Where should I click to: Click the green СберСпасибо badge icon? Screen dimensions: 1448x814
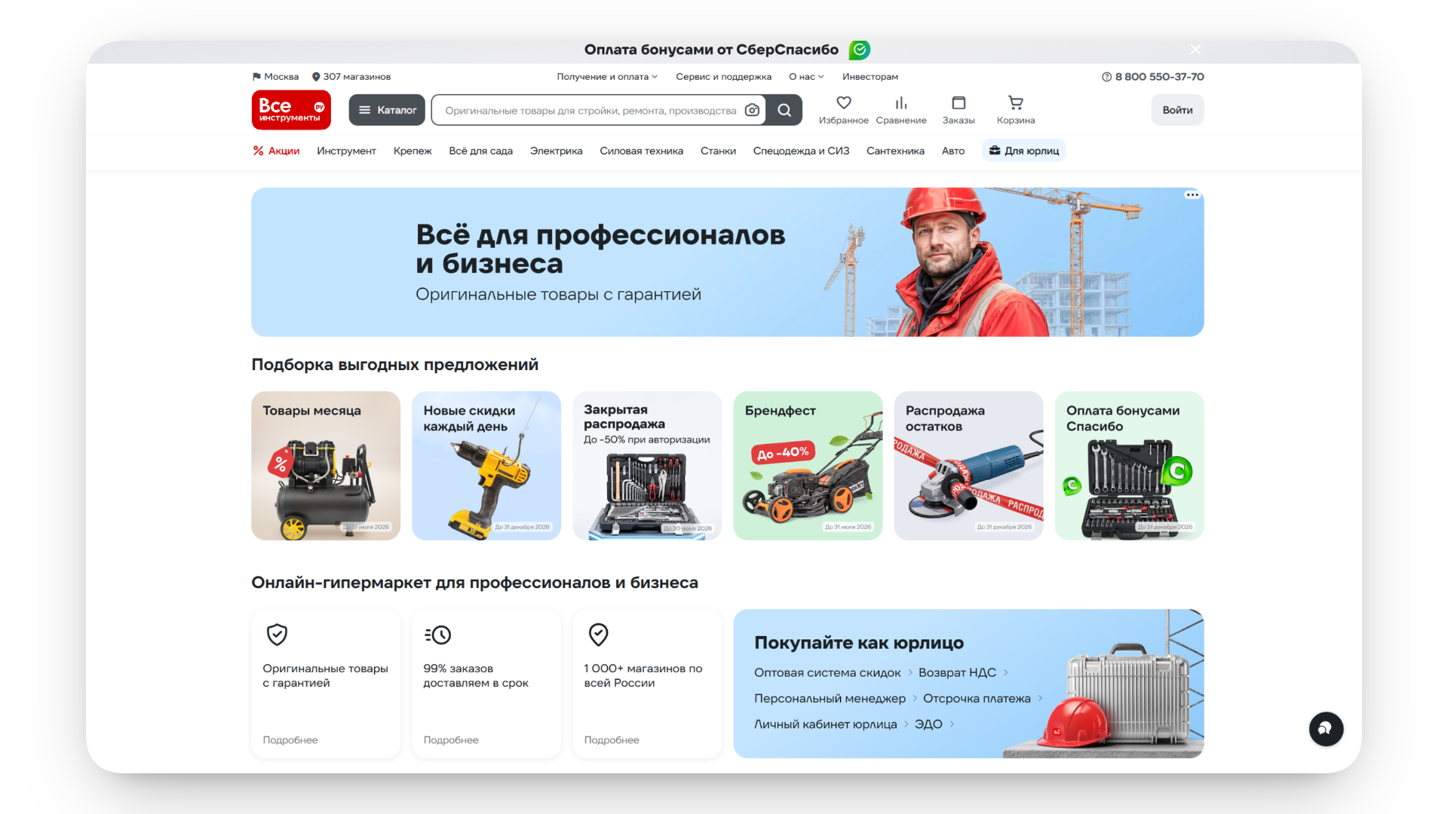coord(859,50)
